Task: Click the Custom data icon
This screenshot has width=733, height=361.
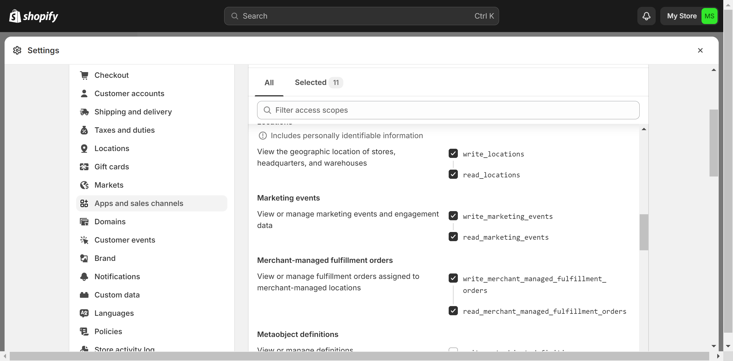Action: [x=84, y=295]
